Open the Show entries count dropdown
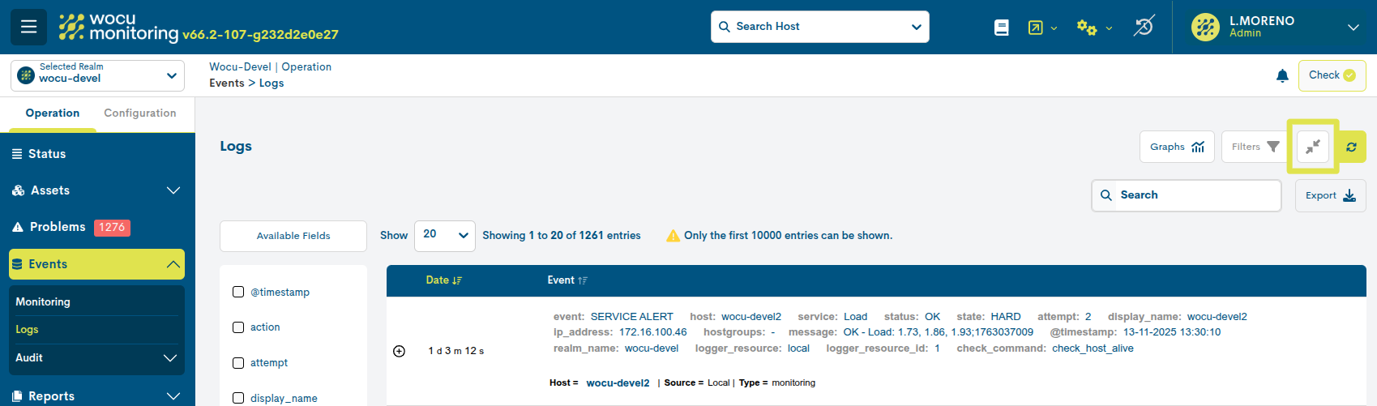1377x406 pixels. [x=445, y=235]
